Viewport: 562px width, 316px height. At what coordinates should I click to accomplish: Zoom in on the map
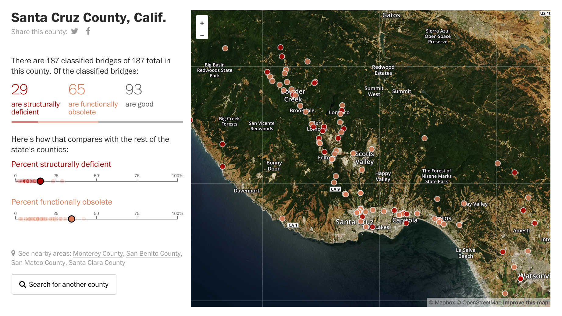(202, 23)
